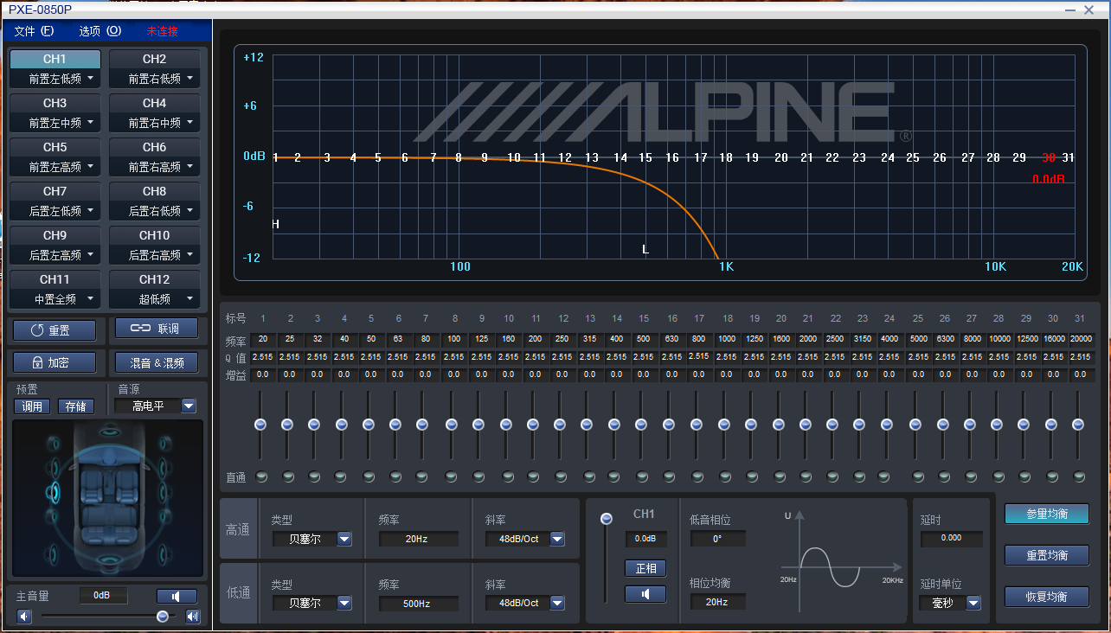
Task: Click the 延时 0.000 field
Action: (x=951, y=538)
